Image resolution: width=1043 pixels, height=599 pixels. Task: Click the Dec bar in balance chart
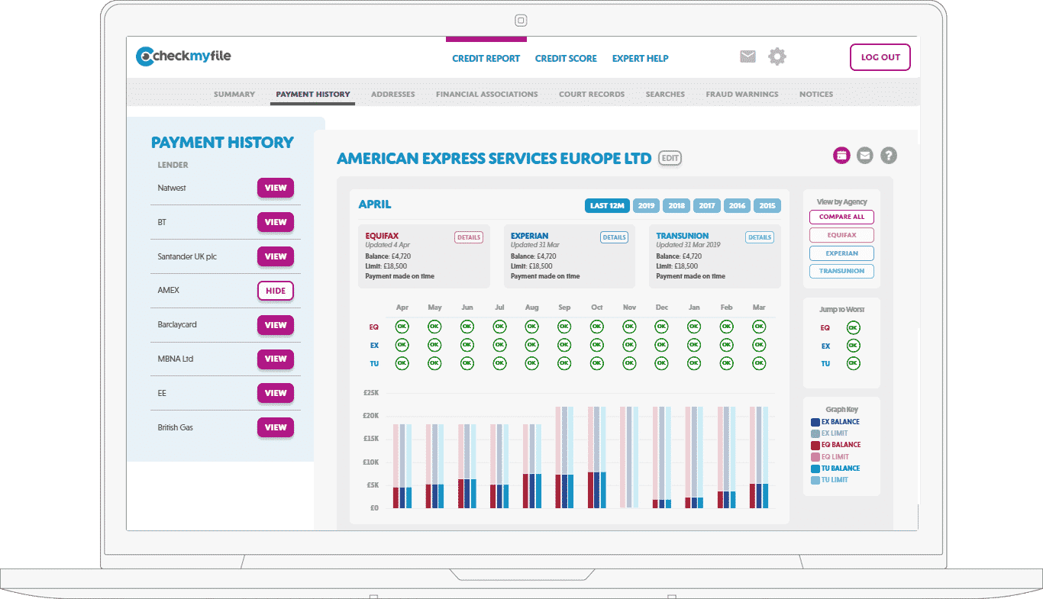662,457
